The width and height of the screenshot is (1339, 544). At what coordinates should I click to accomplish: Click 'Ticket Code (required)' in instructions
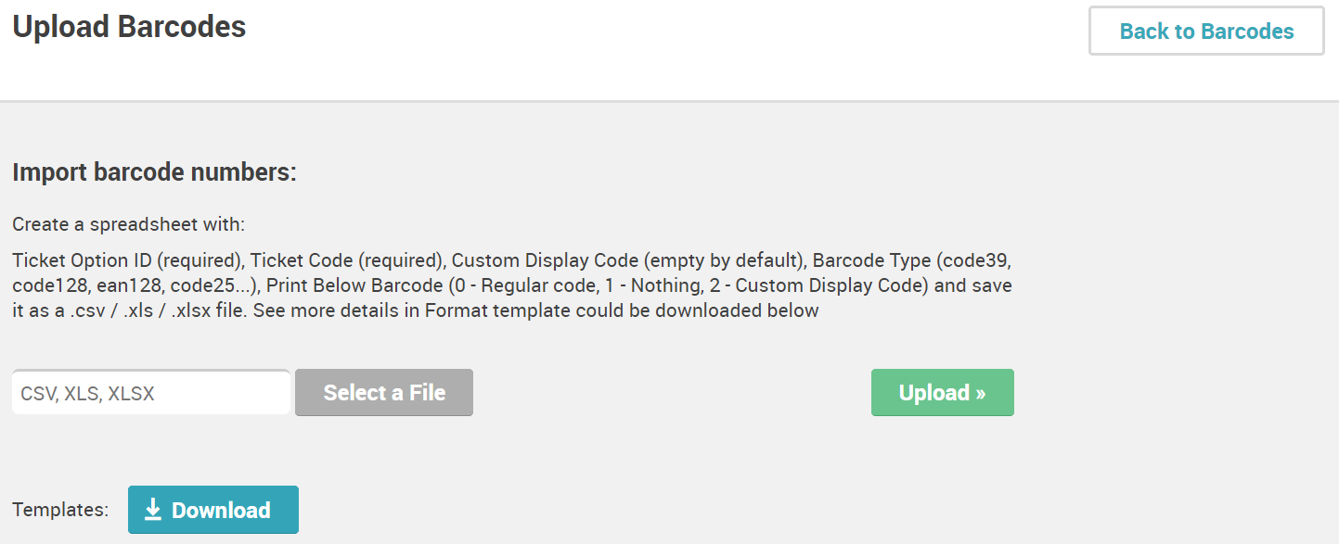coord(347,260)
